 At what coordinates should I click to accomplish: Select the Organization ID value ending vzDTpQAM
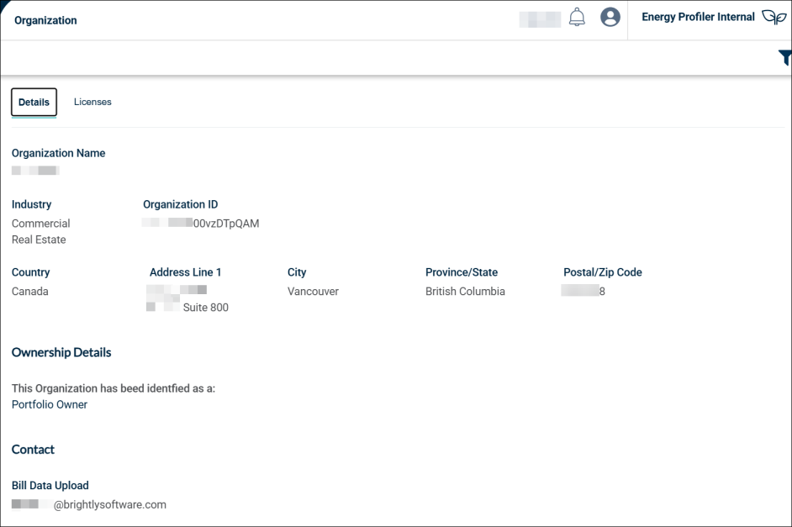pyautogui.click(x=200, y=224)
